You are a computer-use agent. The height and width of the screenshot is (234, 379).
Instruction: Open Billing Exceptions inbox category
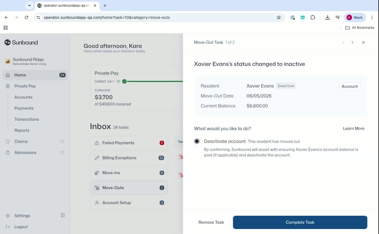point(129,158)
